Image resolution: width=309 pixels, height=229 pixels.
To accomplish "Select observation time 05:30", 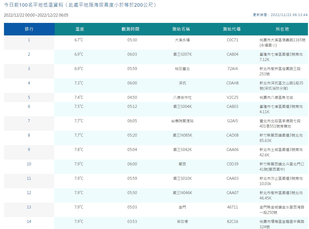I will [x=132, y=40].
